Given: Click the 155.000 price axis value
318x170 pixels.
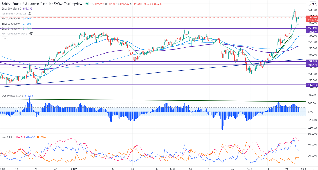Looking at the screenshot, I should 312,48.
